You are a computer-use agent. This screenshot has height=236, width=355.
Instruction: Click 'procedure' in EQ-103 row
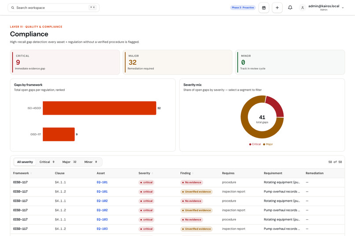pyautogui.click(x=229, y=219)
